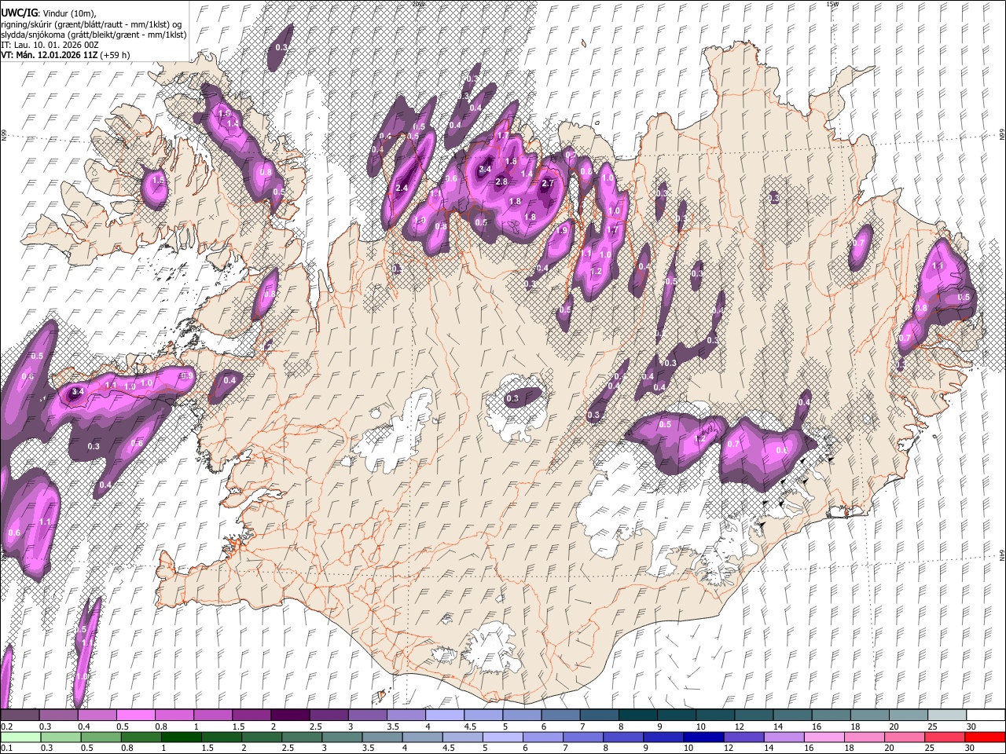Image resolution: width=1006 pixels, height=754 pixels.
Task: Click the '1.7' value just above the 3.4 maximum
Action: coord(504,136)
